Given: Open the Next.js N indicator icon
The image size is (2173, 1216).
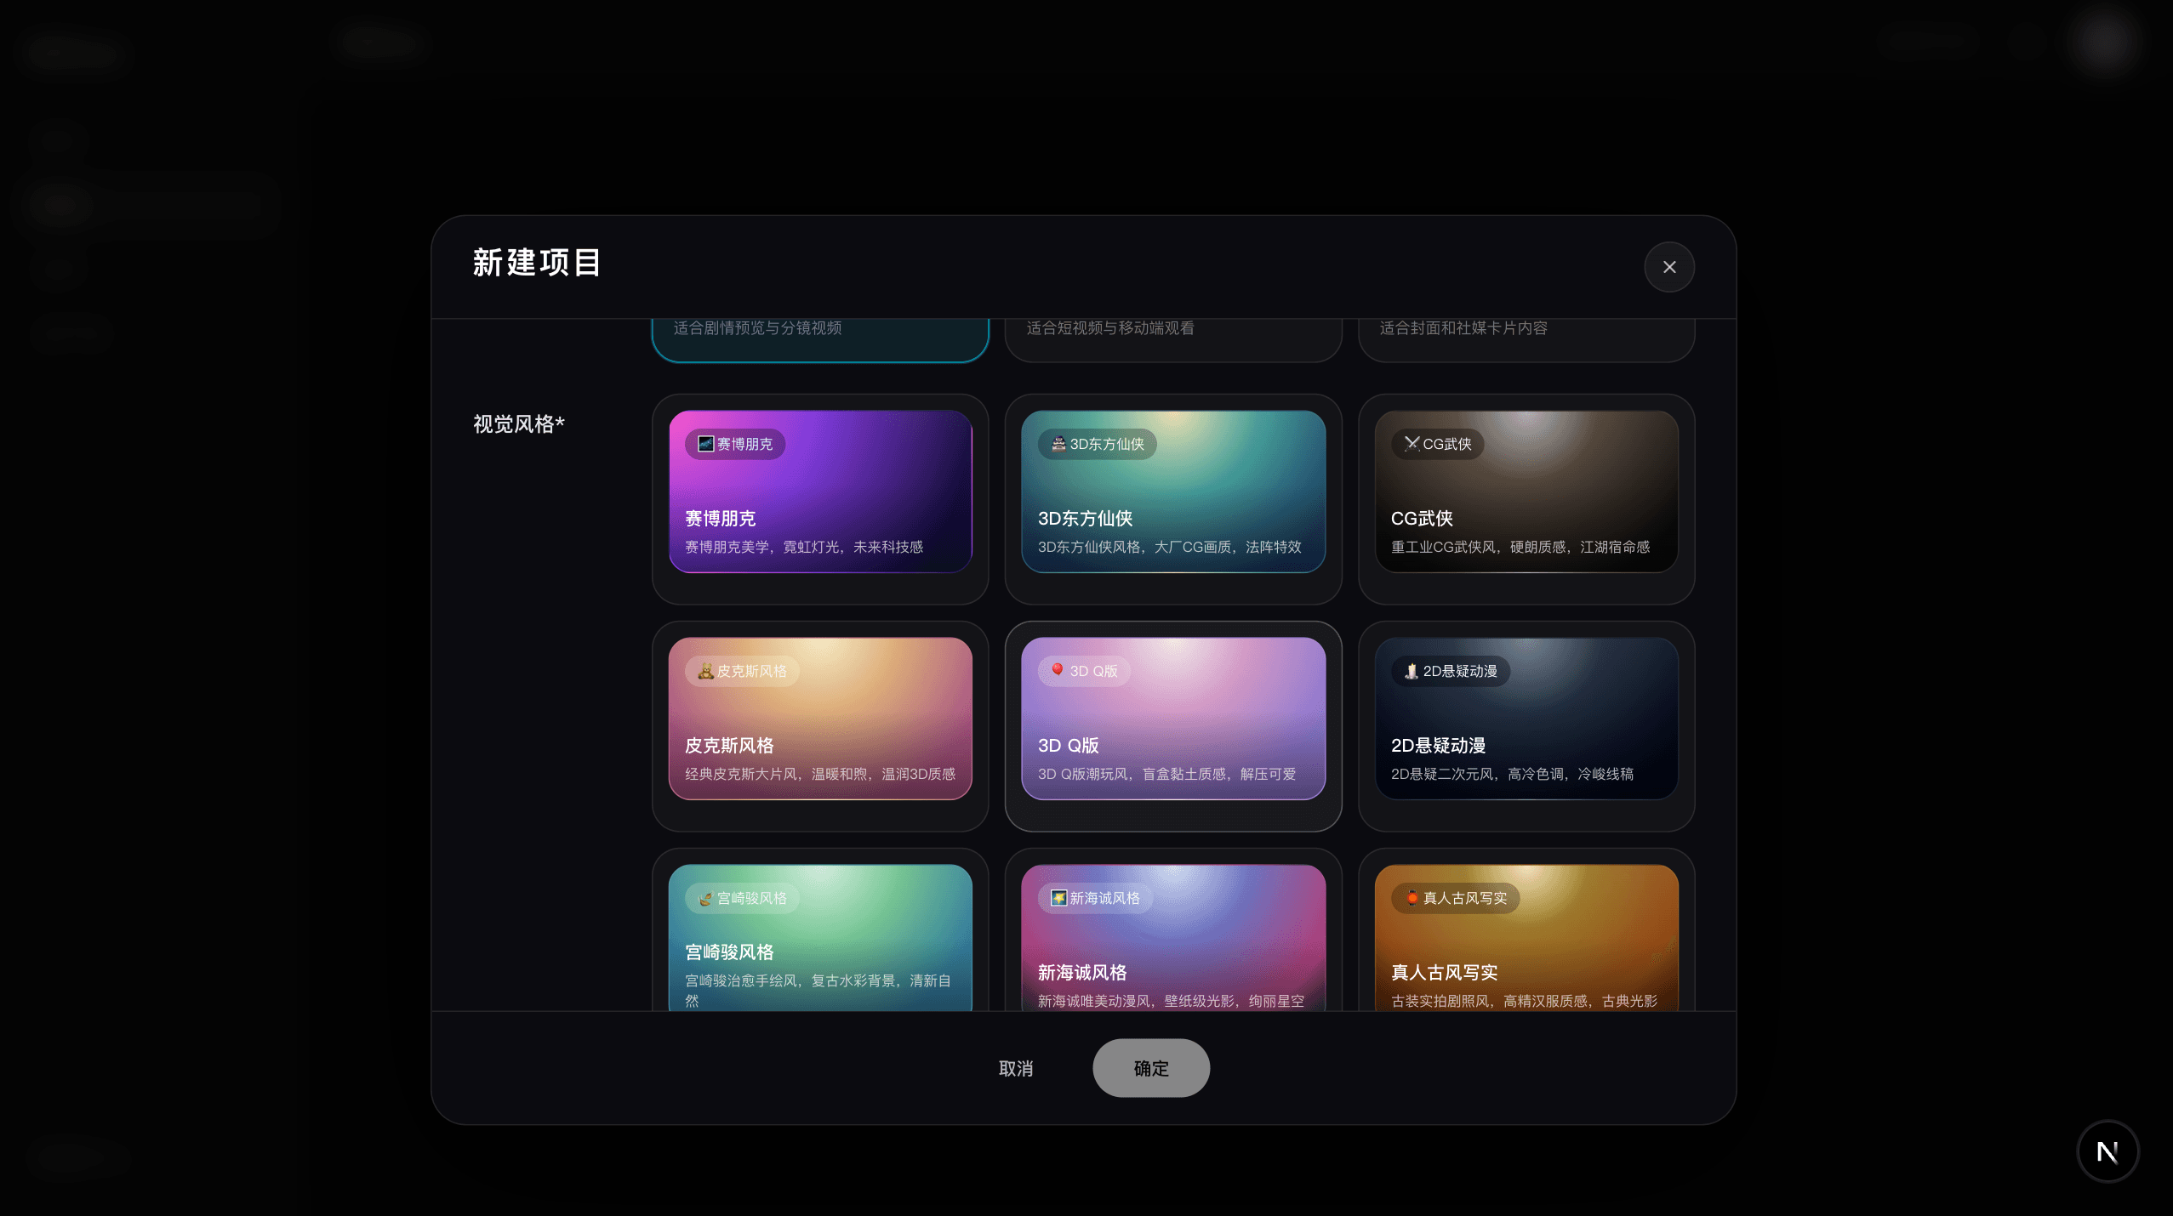Looking at the screenshot, I should (2107, 1151).
